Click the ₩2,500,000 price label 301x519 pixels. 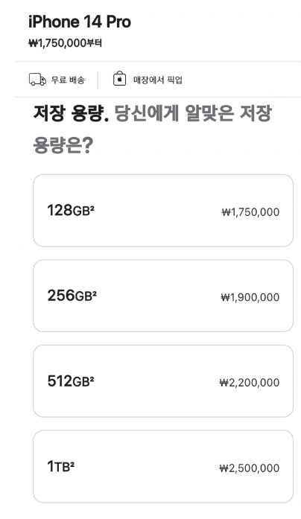pyautogui.click(x=250, y=468)
